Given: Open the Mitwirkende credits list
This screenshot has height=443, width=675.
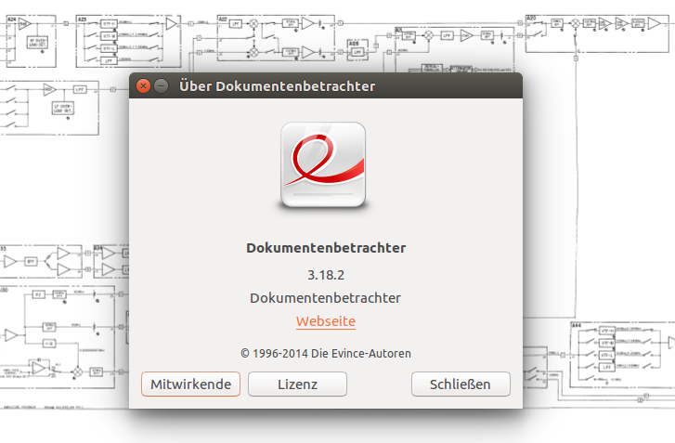Looking at the screenshot, I should [190, 384].
